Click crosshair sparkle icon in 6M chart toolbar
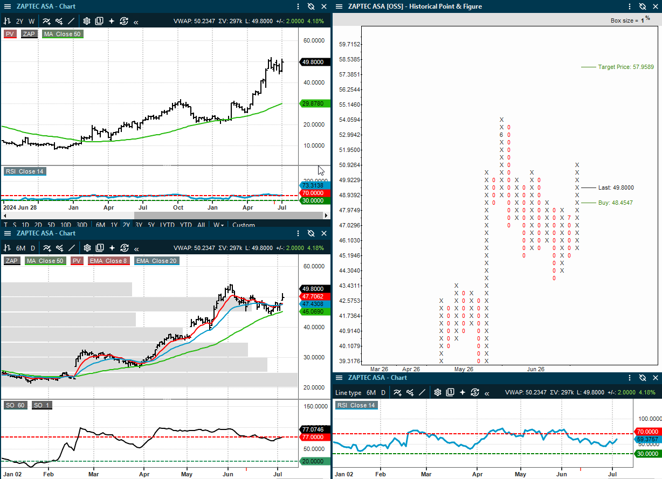Viewport: 662px width, 479px height. click(112, 248)
